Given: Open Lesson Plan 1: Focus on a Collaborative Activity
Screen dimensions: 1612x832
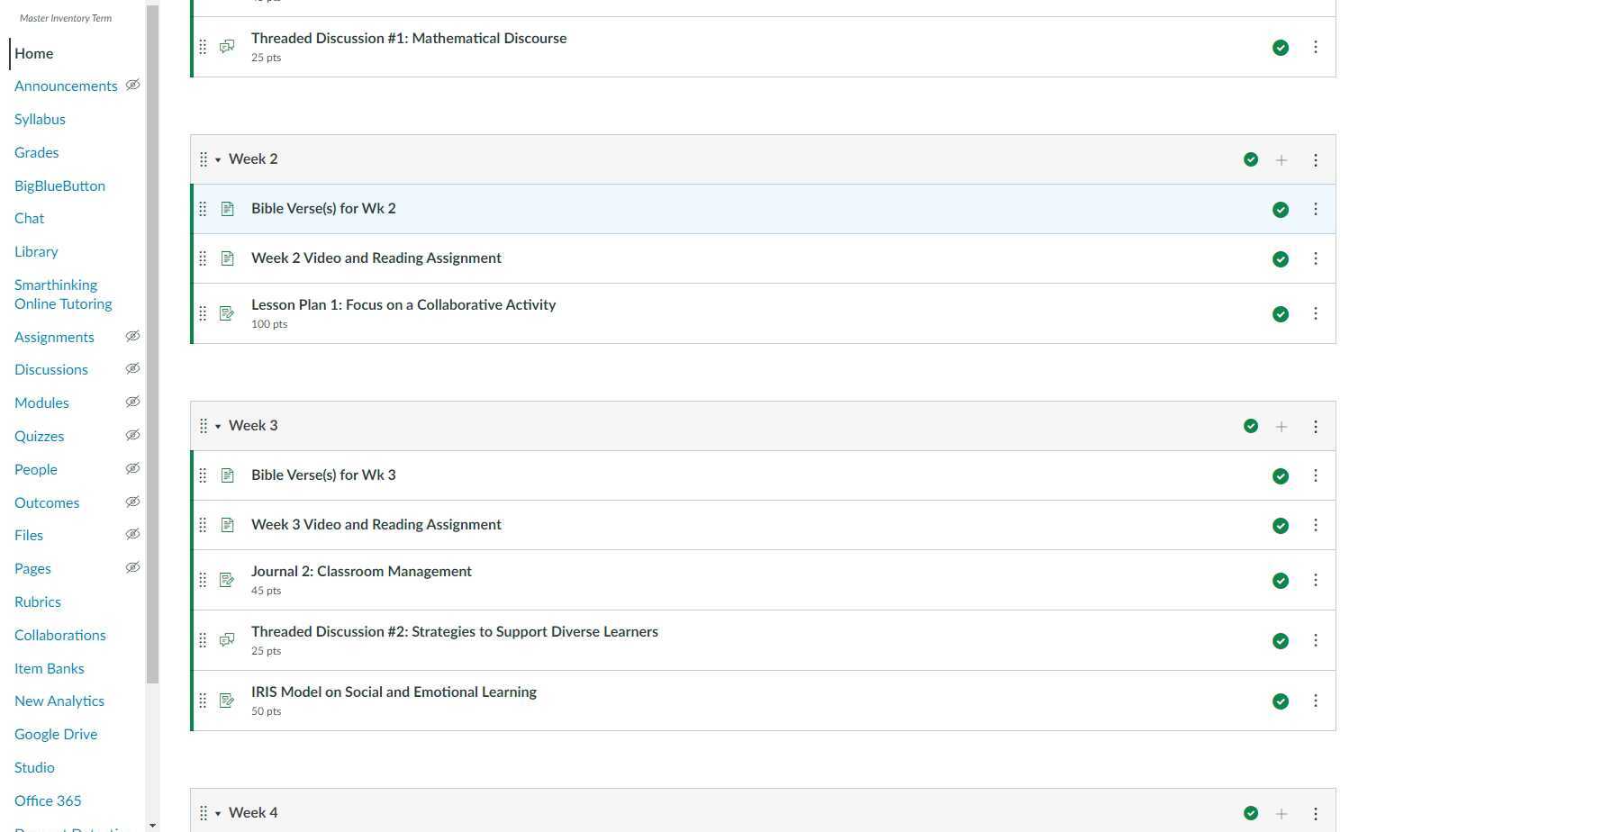Looking at the screenshot, I should pos(403,304).
